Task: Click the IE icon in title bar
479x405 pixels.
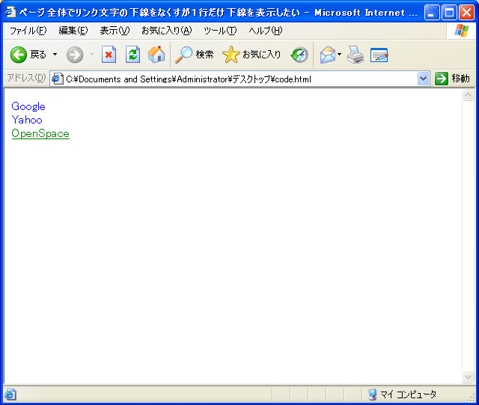Action: click(x=10, y=12)
